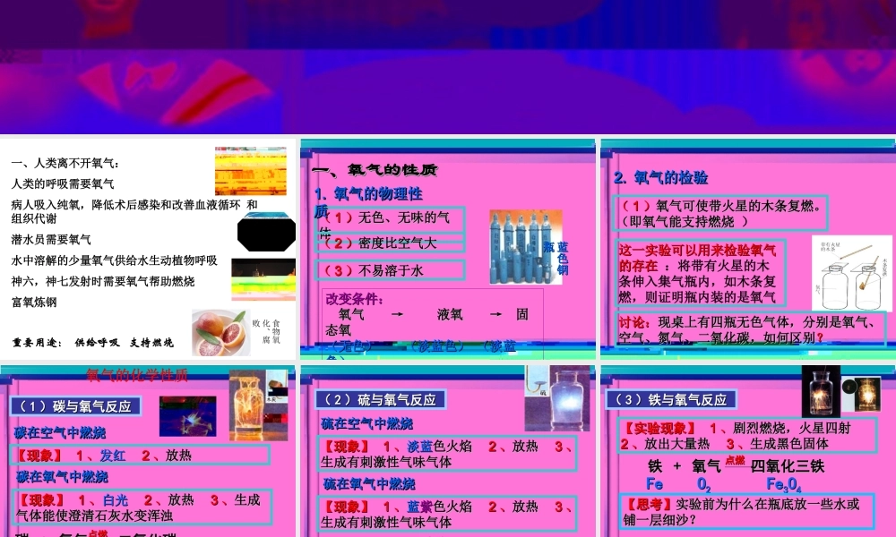Switch to the 硫与氧气反应 slide
The image size is (896, 537).
pyautogui.click(x=381, y=400)
